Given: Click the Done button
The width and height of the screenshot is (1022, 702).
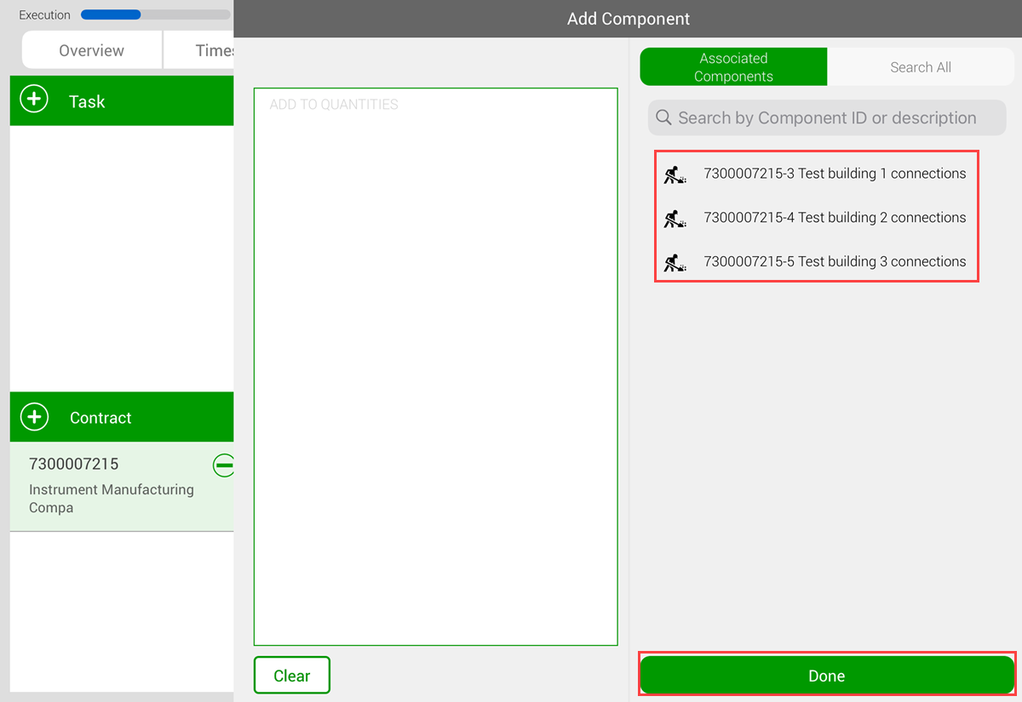Looking at the screenshot, I should pos(827,676).
